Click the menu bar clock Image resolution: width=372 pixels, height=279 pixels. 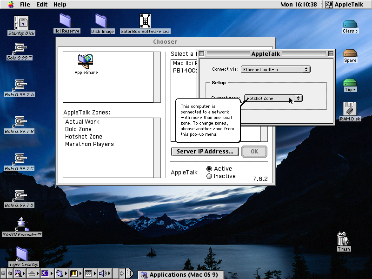coord(299,5)
